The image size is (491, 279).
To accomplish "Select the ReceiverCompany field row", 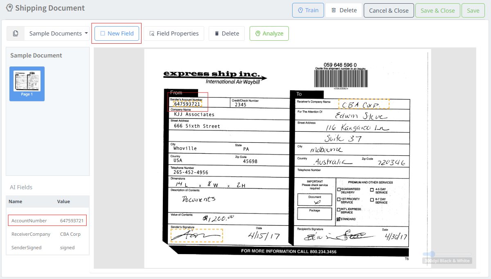I will (x=47, y=234).
